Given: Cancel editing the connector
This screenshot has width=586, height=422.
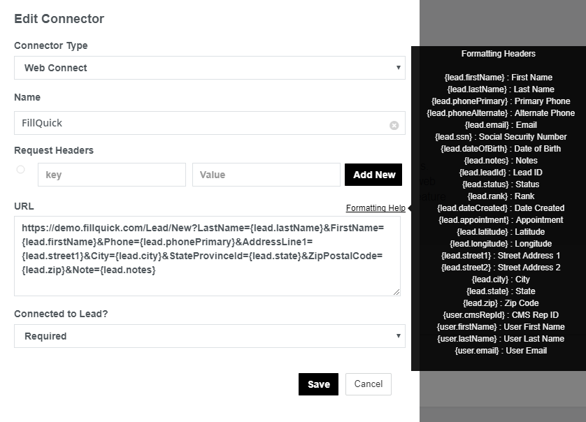Looking at the screenshot, I should tap(368, 384).
